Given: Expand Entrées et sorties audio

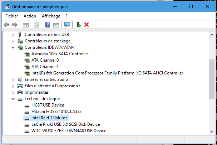Looking at the screenshot, I should pyautogui.click(x=13, y=79).
